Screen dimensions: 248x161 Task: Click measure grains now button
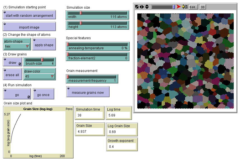pyautogui.click(x=88, y=92)
